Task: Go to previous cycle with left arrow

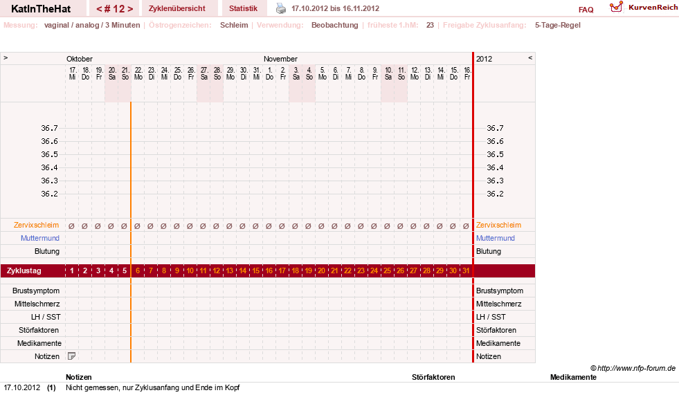Action: pos(99,9)
